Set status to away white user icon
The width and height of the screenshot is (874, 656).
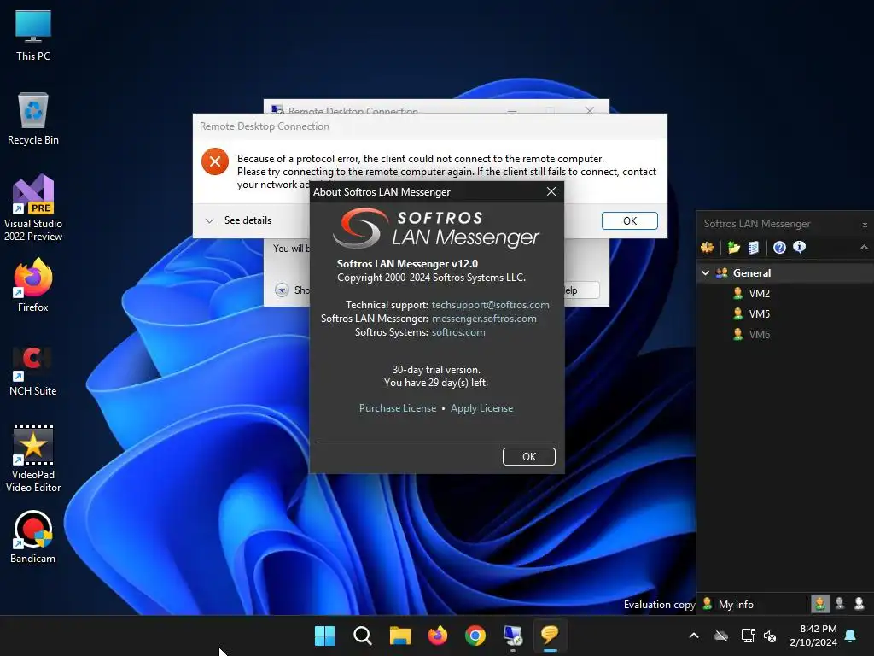(859, 604)
